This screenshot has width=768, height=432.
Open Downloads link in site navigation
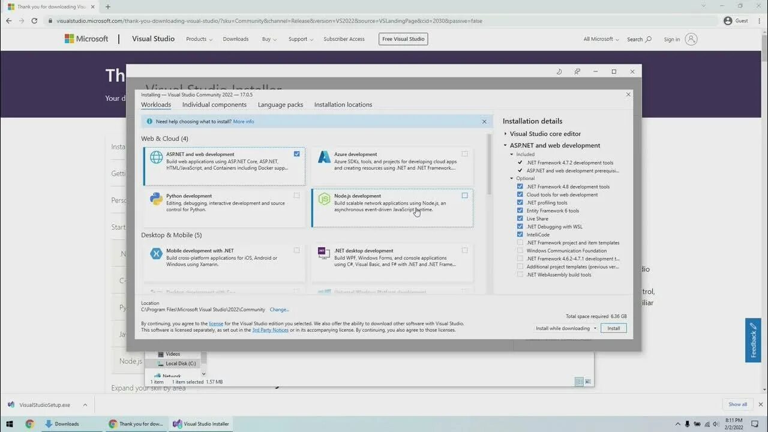click(x=236, y=39)
